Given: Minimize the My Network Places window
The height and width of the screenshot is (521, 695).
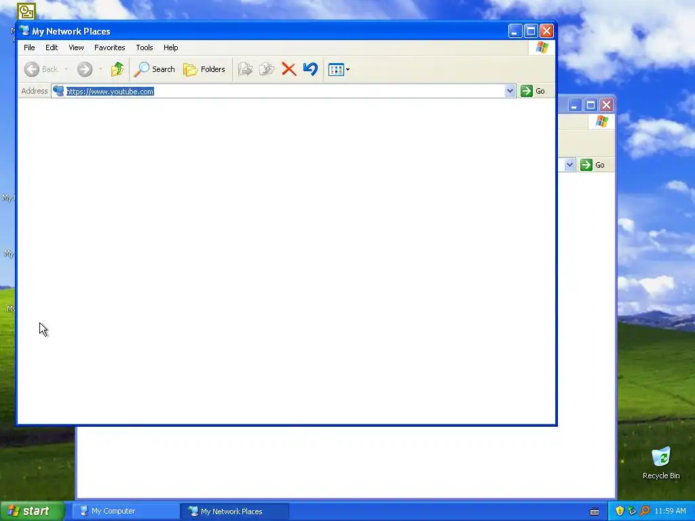Looking at the screenshot, I should (x=514, y=31).
